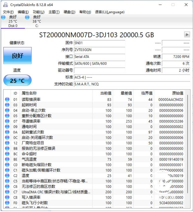
Task: Open the 硬盘(D) menu
Action: [70, 12]
